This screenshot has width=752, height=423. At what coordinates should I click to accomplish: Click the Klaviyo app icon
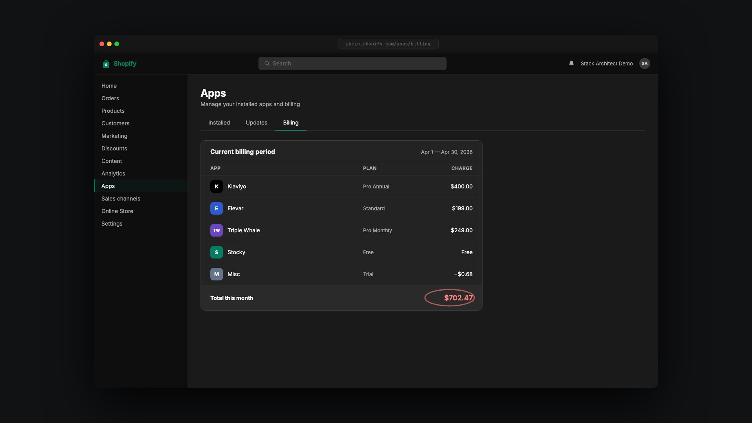click(x=217, y=186)
